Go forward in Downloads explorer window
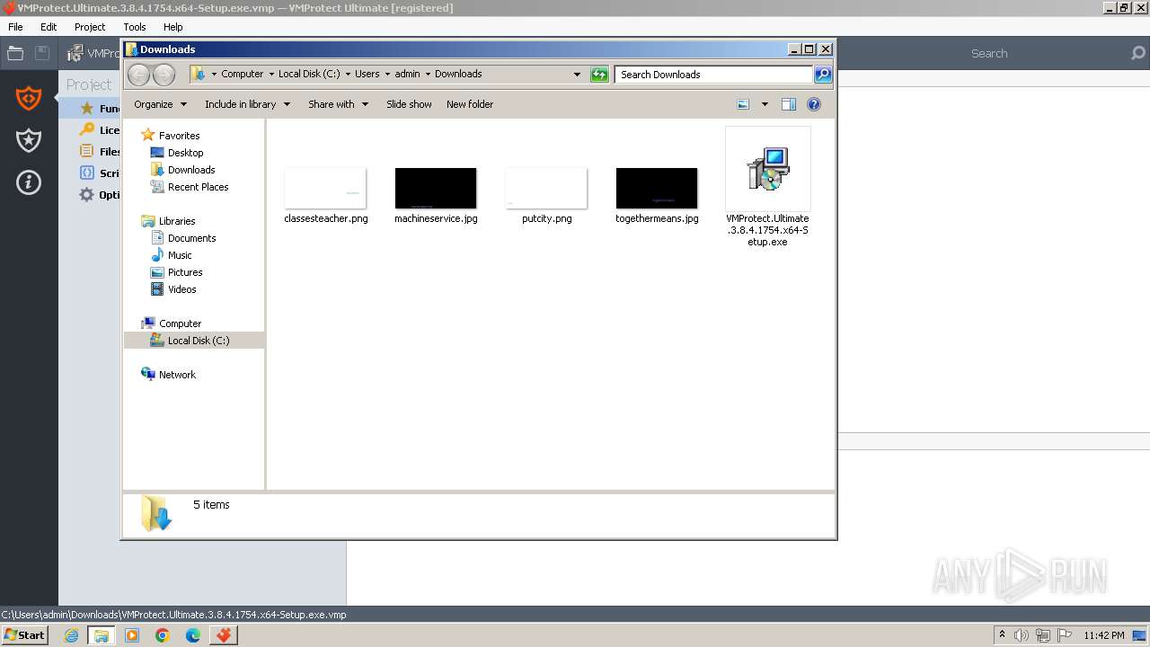The image size is (1150, 647). tap(164, 75)
